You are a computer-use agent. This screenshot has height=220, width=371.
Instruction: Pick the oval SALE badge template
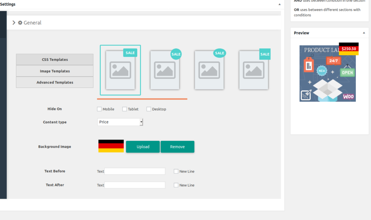coord(209,70)
